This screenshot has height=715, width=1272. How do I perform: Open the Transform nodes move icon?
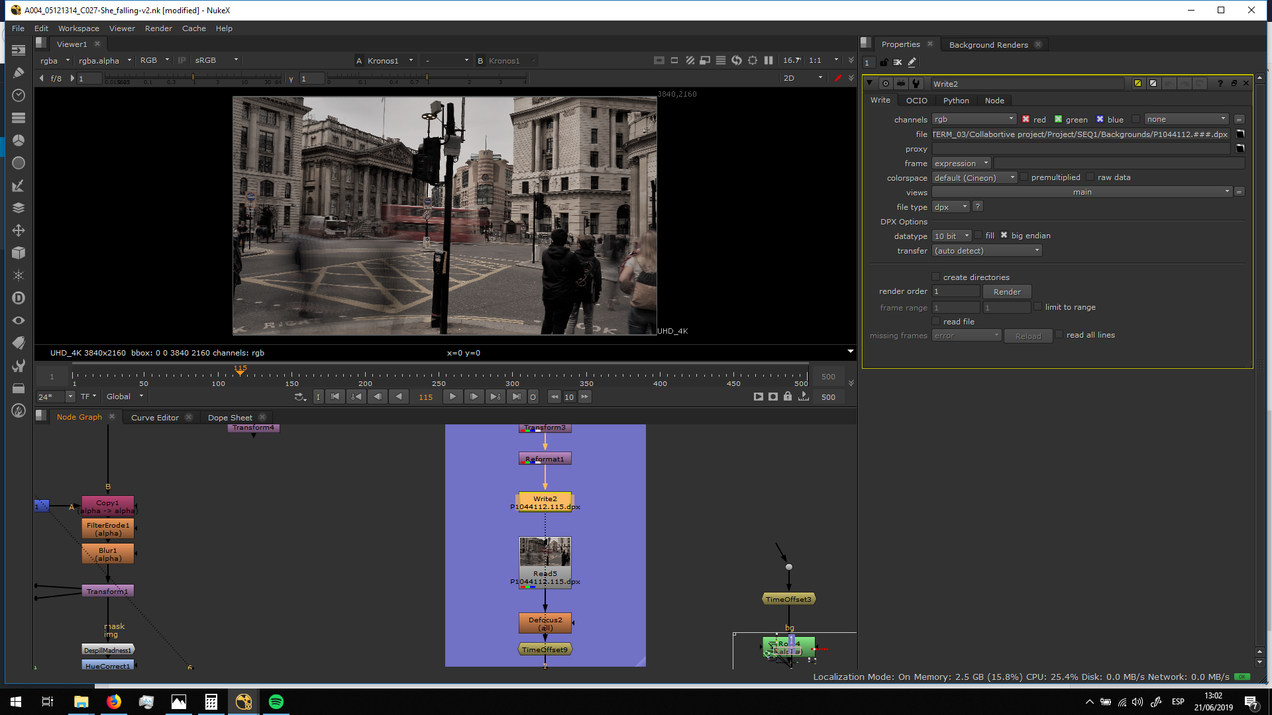click(x=19, y=230)
